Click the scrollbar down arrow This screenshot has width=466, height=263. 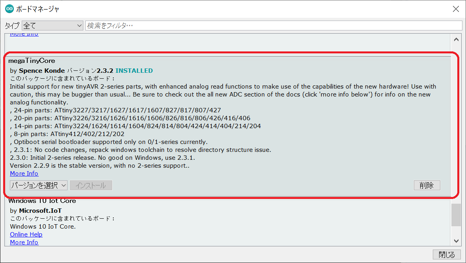(456, 240)
